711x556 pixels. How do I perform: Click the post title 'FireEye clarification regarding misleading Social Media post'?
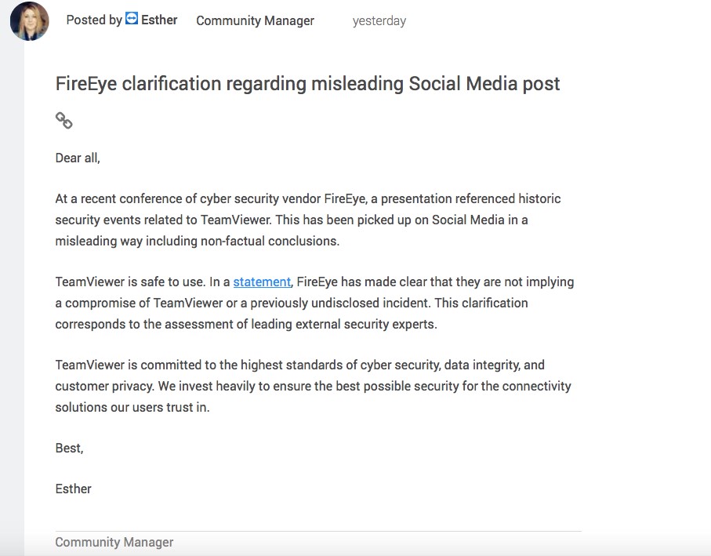point(307,84)
